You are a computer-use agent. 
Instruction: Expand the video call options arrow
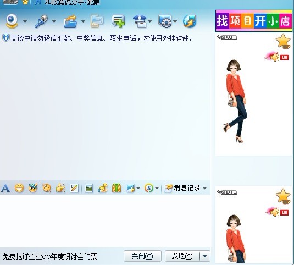pyautogui.click(x=25, y=21)
